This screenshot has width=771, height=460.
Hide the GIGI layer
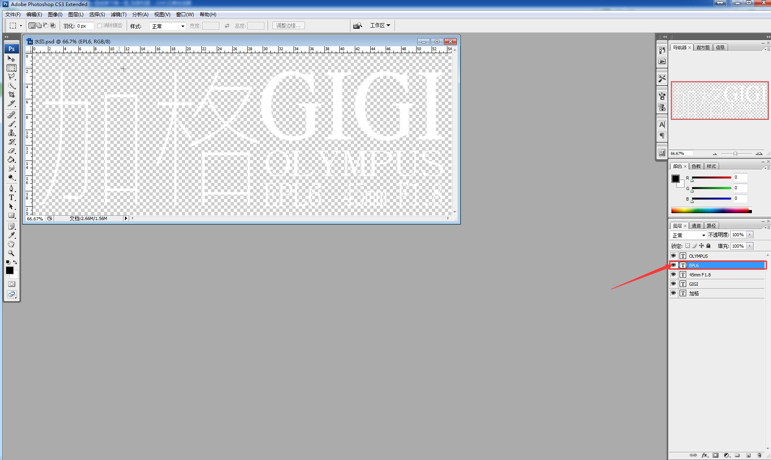click(673, 284)
